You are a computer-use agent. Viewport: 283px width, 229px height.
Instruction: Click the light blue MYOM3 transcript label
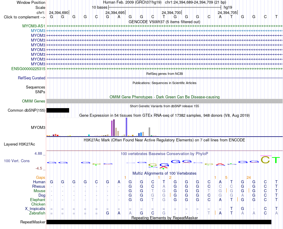[38, 31]
